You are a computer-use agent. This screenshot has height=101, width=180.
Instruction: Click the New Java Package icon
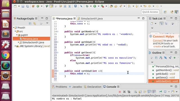point(33,6)
